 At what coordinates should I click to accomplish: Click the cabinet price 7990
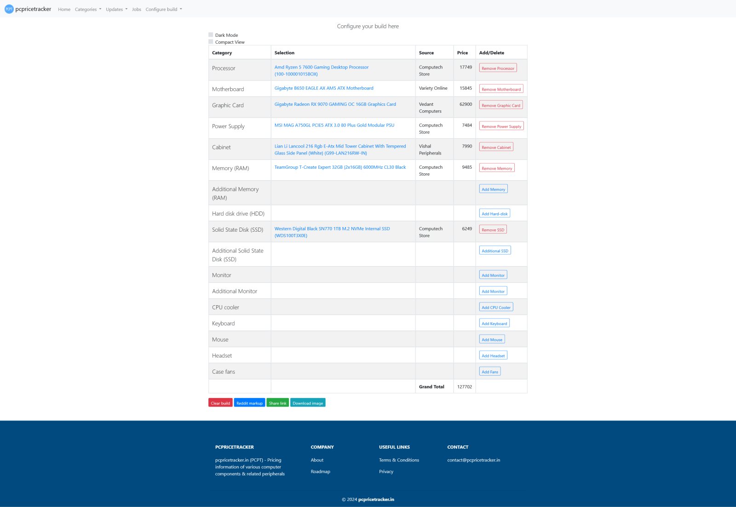click(467, 146)
